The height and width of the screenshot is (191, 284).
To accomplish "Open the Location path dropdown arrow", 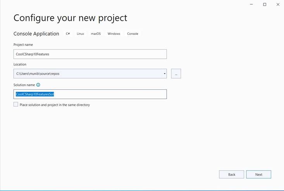I will pos(164,73).
